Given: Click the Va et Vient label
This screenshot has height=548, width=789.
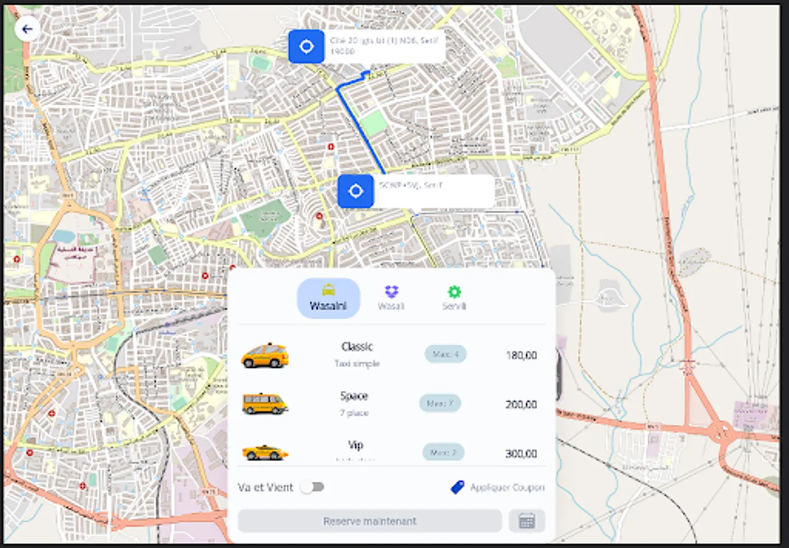Looking at the screenshot, I should (x=265, y=487).
